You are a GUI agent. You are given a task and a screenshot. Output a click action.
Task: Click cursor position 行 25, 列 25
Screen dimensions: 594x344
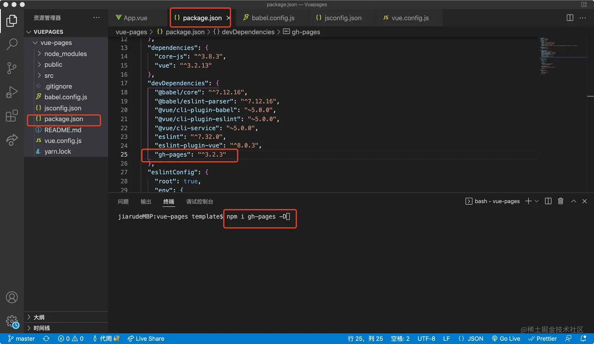click(x=365, y=339)
